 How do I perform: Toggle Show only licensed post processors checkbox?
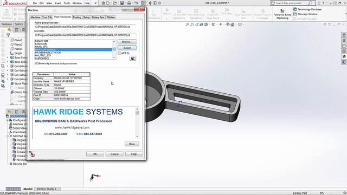36,63
